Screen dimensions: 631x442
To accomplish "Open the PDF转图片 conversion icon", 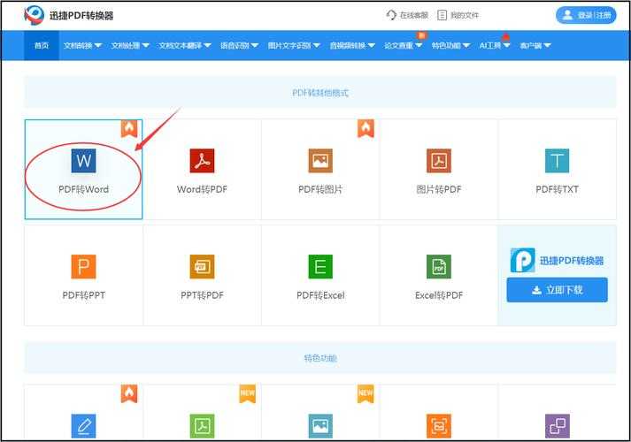I will (x=320, y=160).
